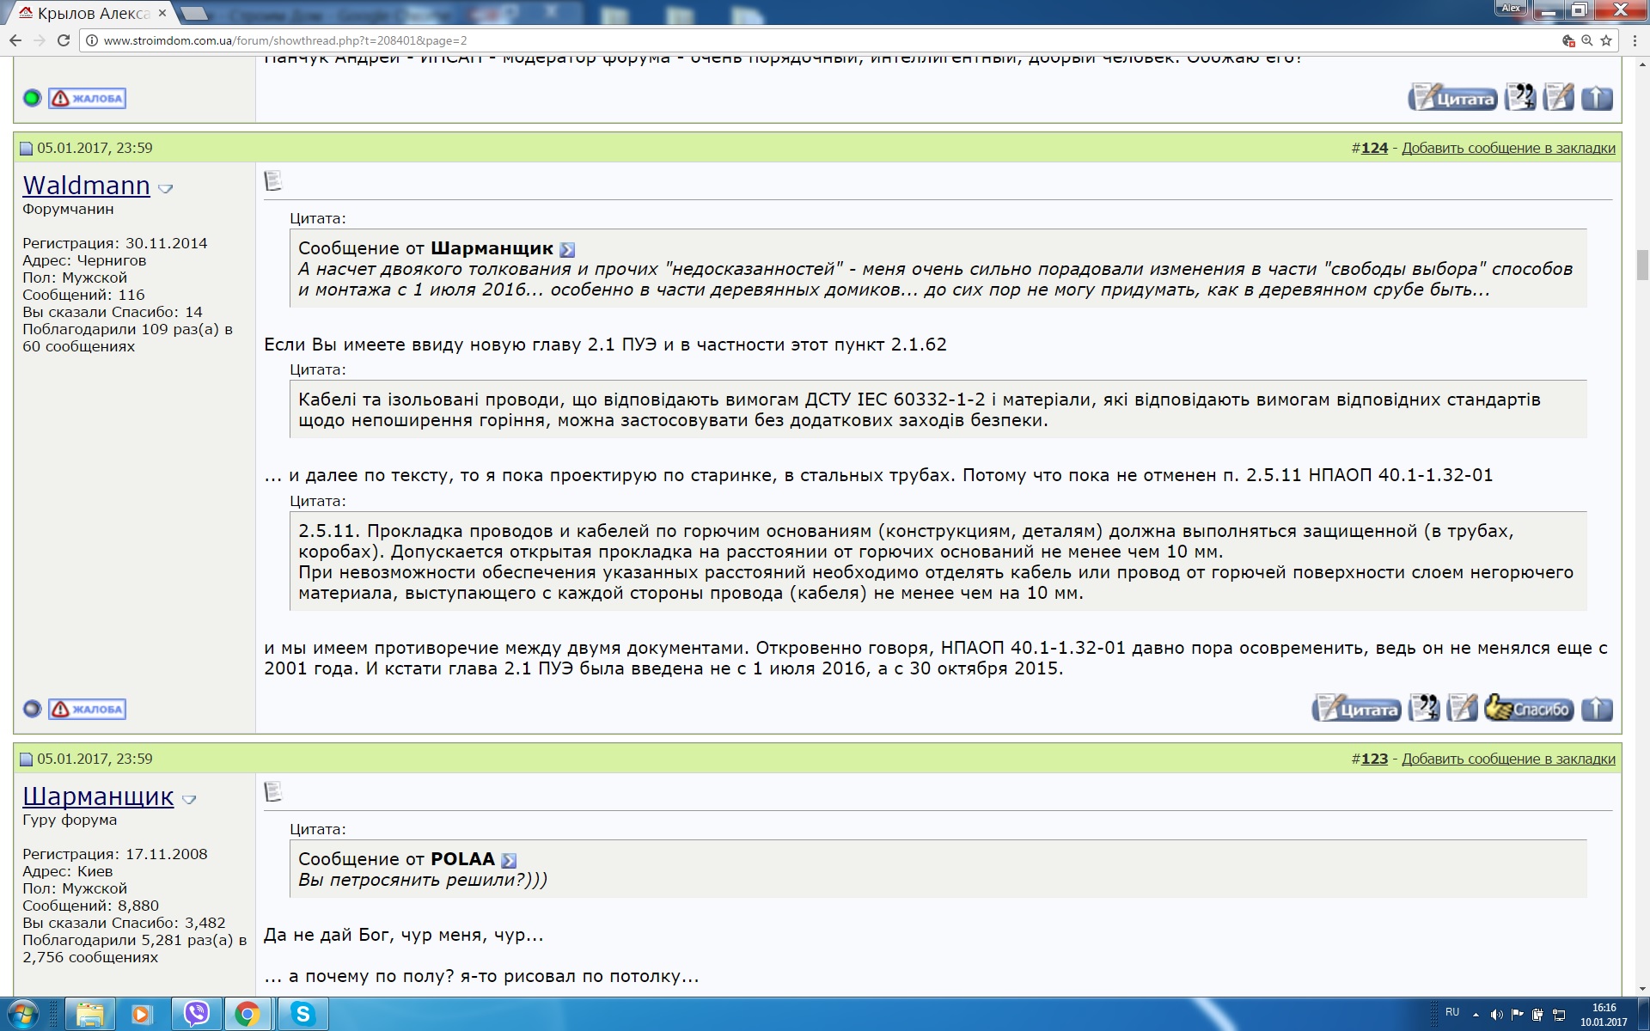Click the text 'Сообщений: 8,880'

coord(90,906)
